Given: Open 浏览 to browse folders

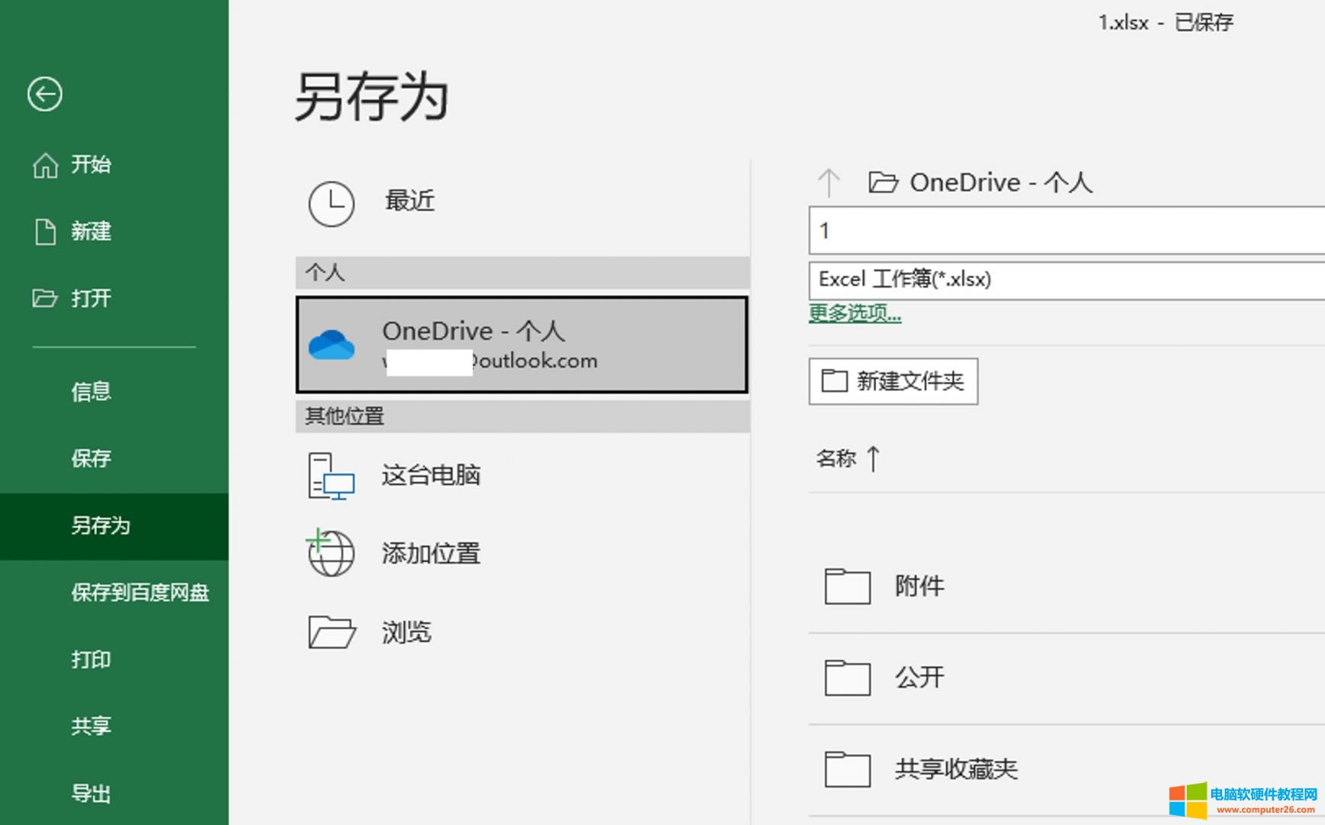Looking at the screenshot, I should [x=406, y=632].
